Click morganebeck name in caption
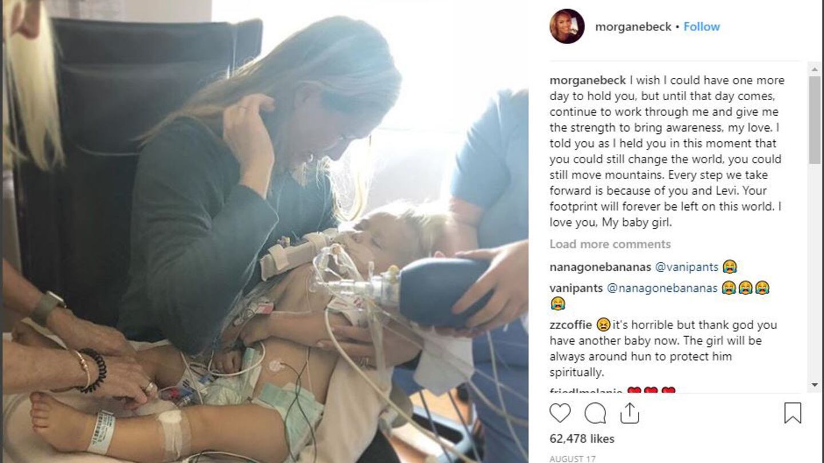Screen dimensions: 824x463 pyautogui.click(x=588, y=80)
